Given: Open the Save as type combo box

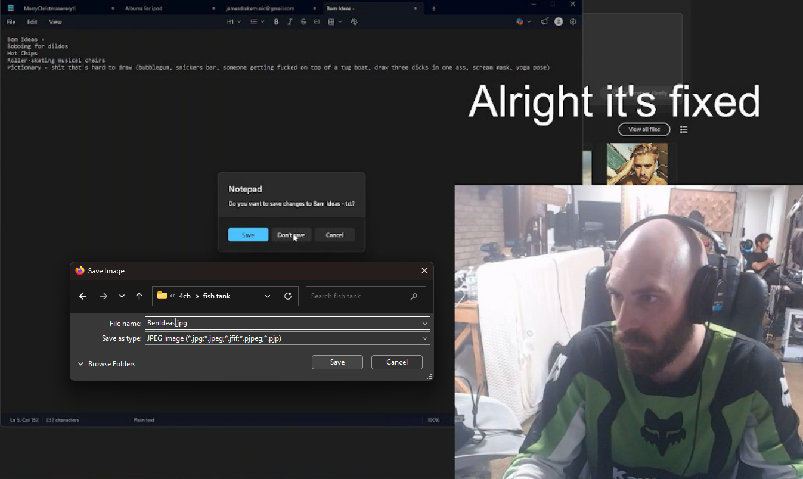Looking at the screenshot, I should [x=287, y=338].
